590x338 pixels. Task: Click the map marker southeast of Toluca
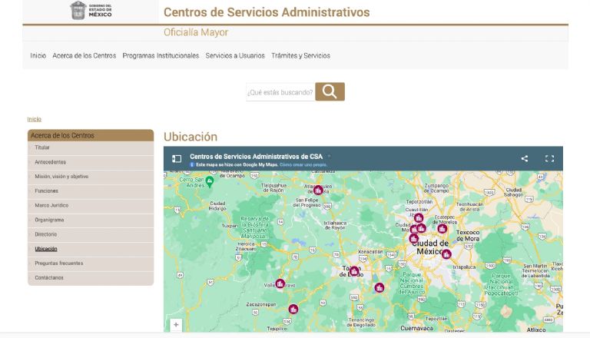[380, 287]
